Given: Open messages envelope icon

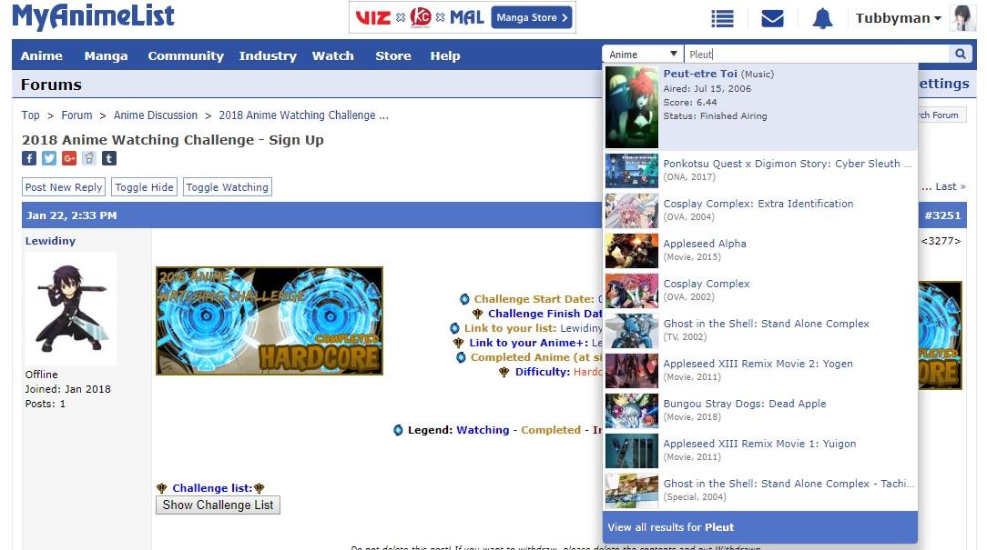Looking at the screenshot, I should 772,18.
